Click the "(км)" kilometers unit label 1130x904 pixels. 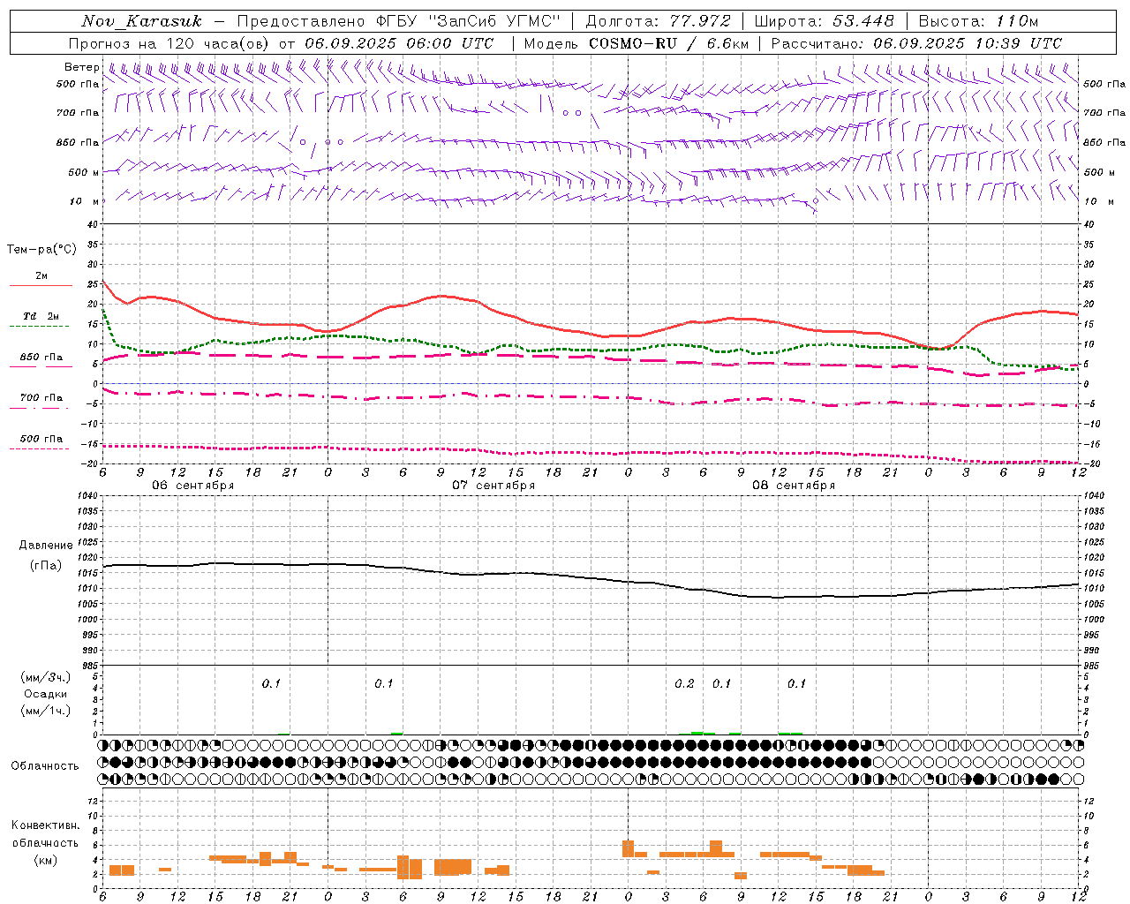46,860
